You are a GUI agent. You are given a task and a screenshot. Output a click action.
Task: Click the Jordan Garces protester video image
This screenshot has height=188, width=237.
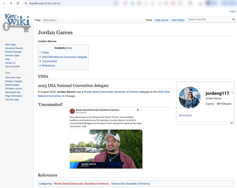tap(106, 149)
